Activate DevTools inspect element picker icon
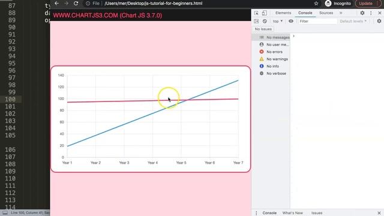Image resolution: width=384 pixels, height=216 pixels. point(256,13)
